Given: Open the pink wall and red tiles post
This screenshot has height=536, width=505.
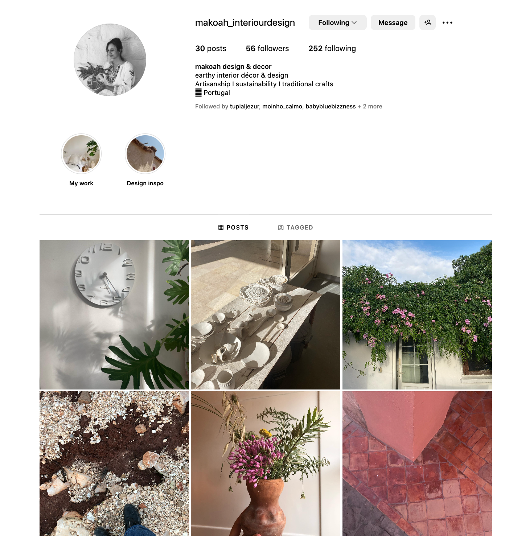Looking at the screenshot, I should [417, 463].
